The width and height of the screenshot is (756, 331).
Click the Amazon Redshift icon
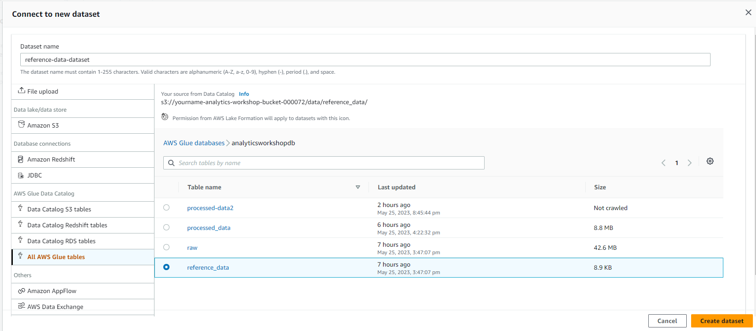point(21,159)
